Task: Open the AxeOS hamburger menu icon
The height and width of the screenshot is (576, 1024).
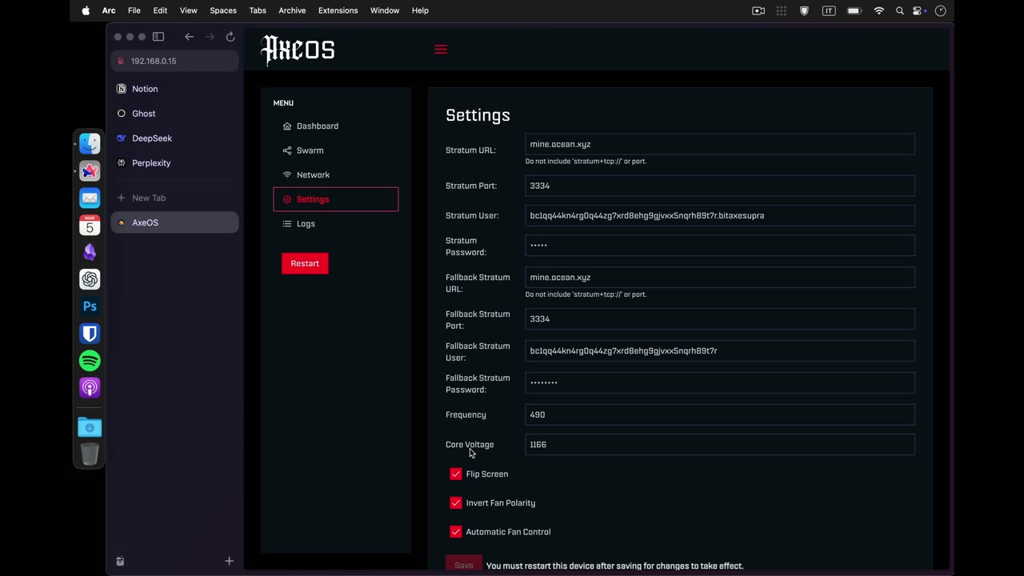Action: [x=441, y=50]
